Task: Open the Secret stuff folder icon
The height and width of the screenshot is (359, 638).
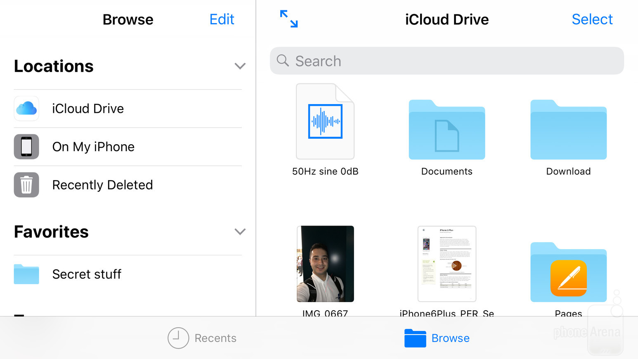Action: pyautogui.click(x=26, y=274)
